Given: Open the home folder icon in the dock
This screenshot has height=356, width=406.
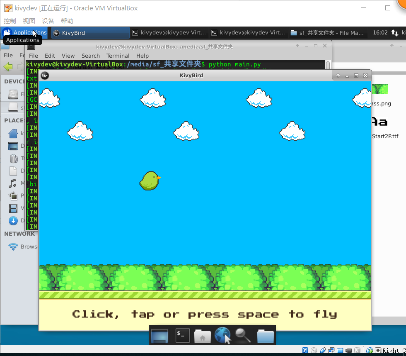Looking at the screenshot, I should tap(203, 335).
